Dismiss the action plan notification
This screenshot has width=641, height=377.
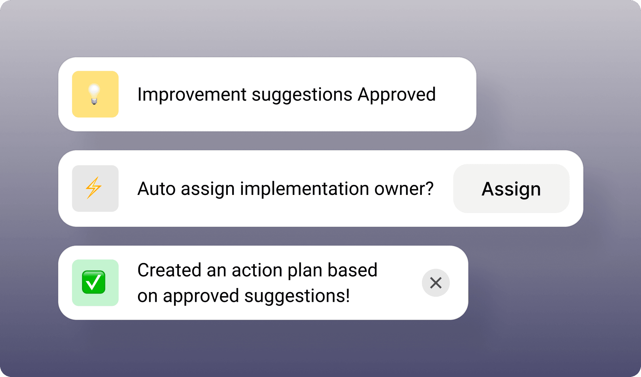coord(436,283)
